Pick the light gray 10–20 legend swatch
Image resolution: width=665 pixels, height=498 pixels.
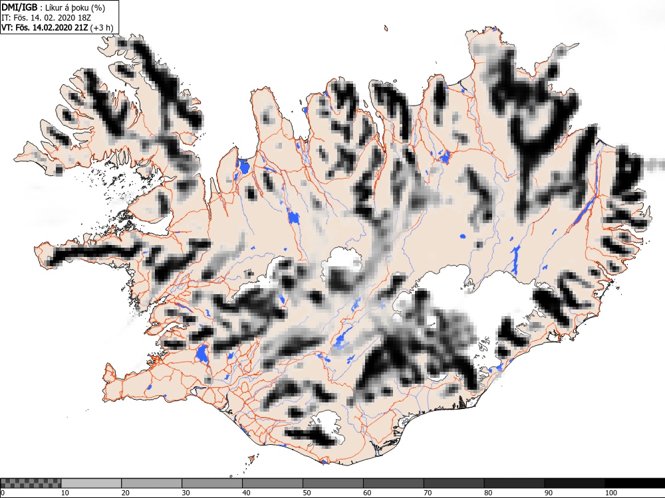[91, 483]
